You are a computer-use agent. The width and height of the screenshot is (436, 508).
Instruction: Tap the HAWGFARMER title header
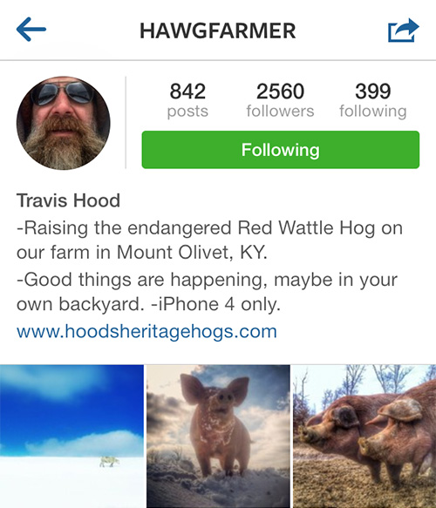217,30
